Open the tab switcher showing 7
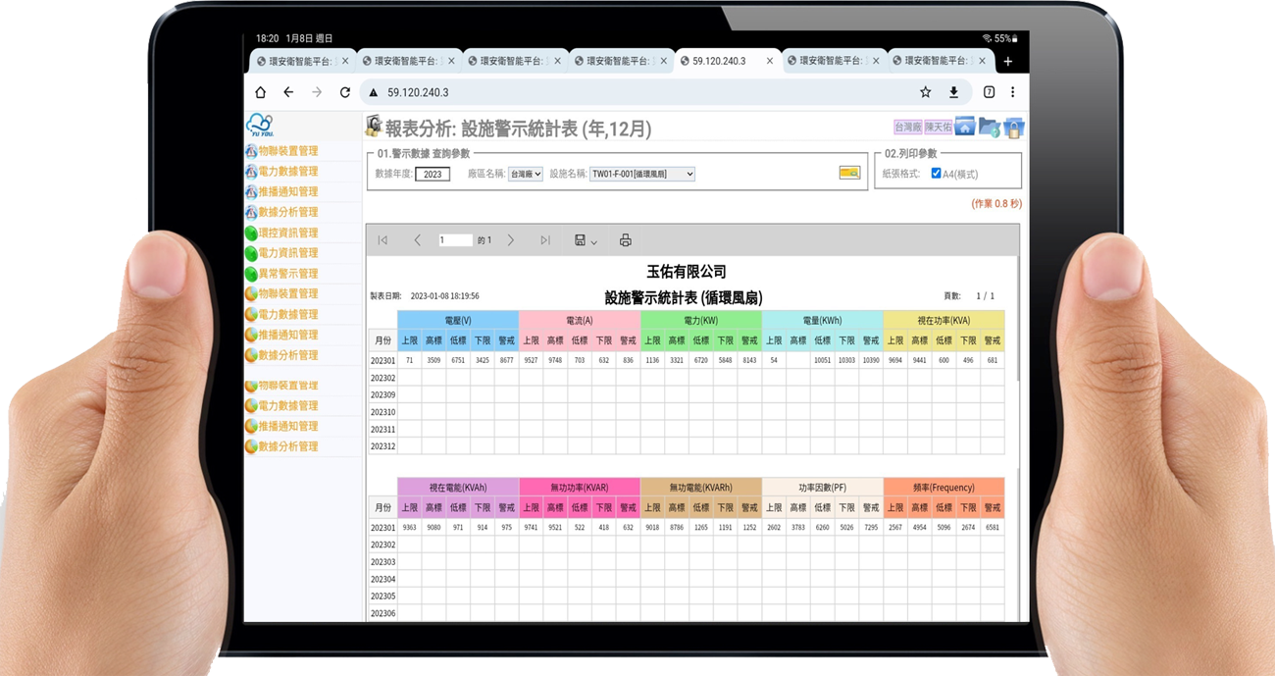This screenshot has height=676, width=1275. coord(989,92)
